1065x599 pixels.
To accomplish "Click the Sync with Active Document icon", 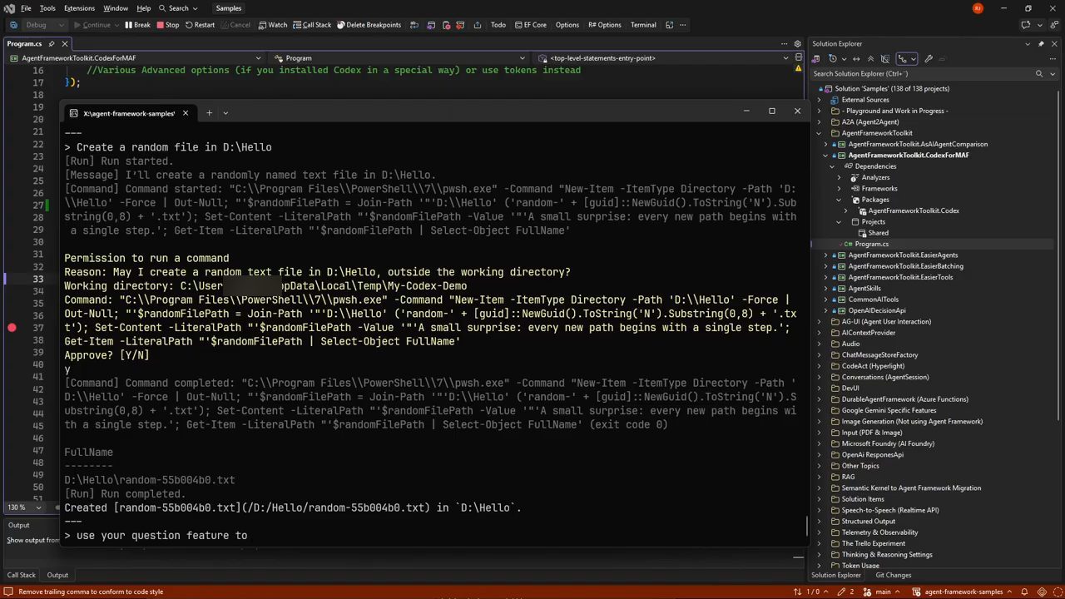I will pos(856,58).
